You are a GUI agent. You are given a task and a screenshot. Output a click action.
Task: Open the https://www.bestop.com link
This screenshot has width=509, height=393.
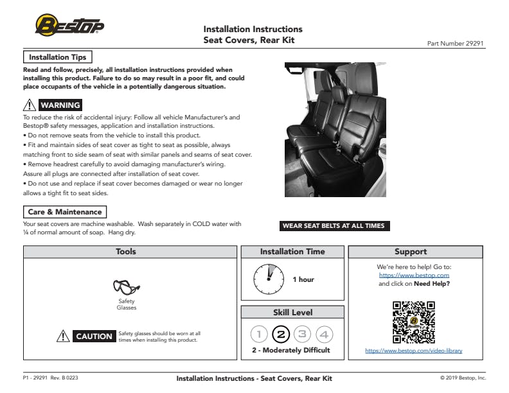pyautogui.click(x=414, y=275)
